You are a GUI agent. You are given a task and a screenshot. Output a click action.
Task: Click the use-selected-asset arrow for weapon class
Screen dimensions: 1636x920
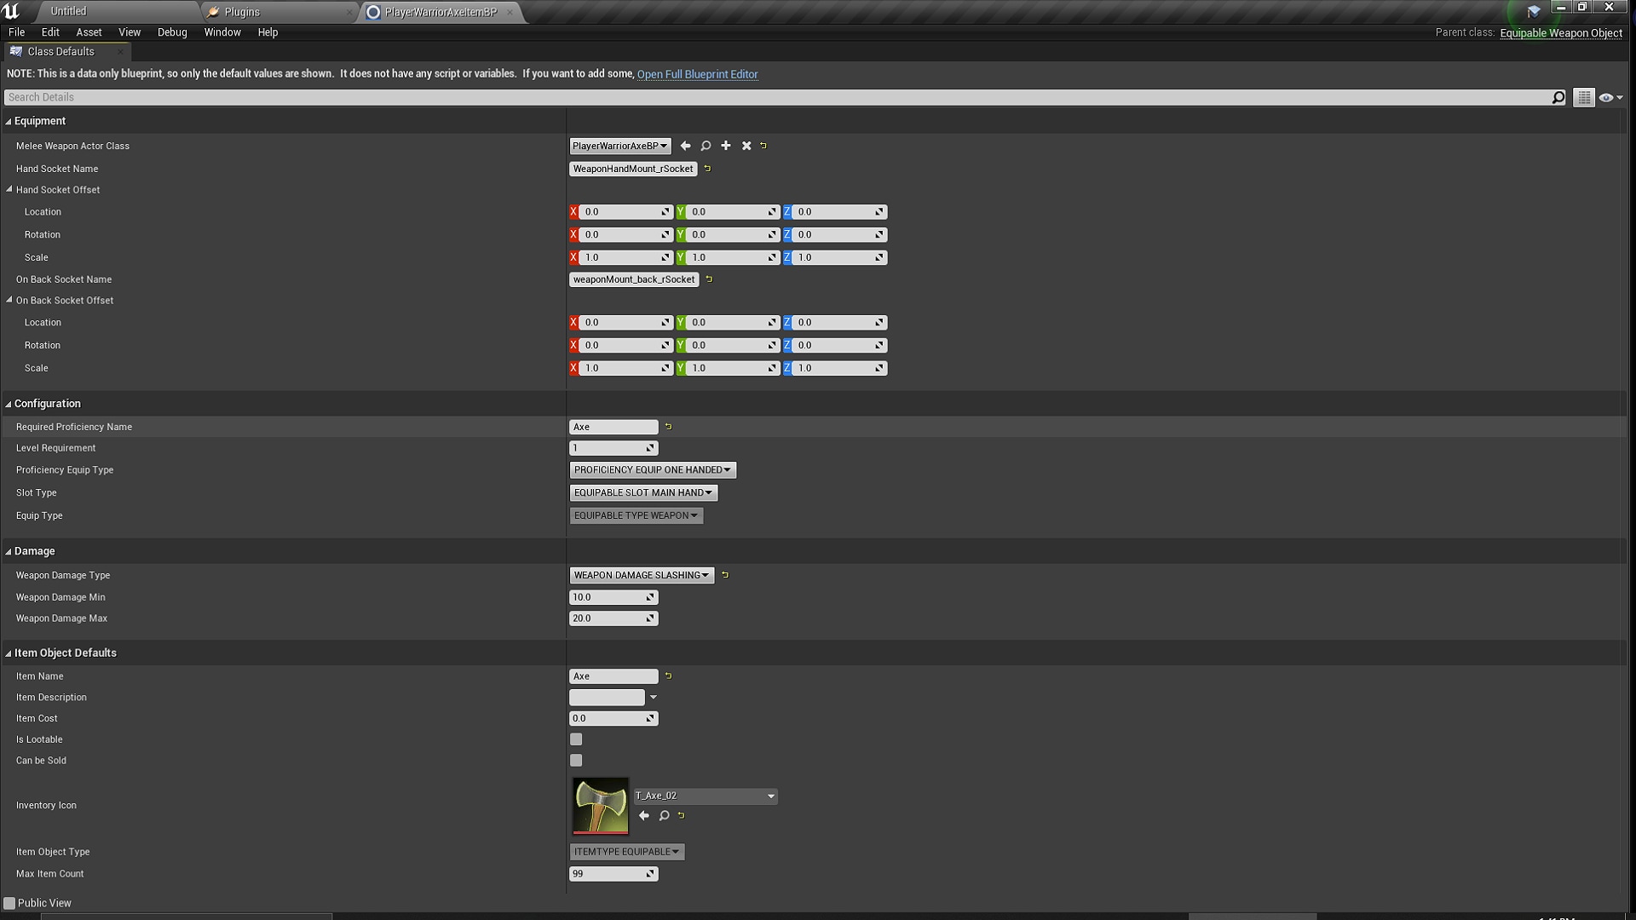686,146
